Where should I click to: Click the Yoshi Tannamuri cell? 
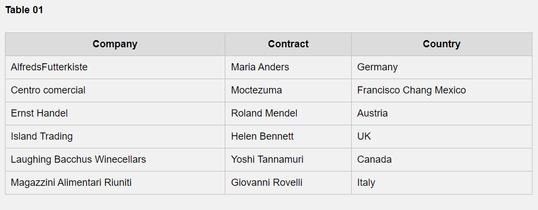pyautogui.click(x=288, y=159)
